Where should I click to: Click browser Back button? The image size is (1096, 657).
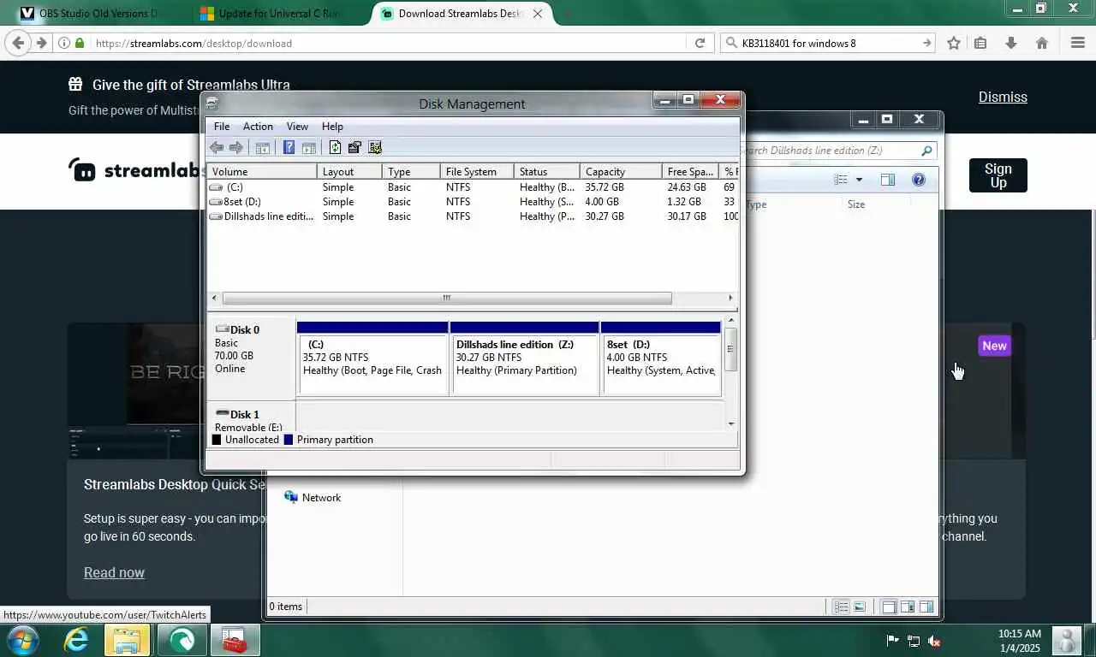point(18,43)
